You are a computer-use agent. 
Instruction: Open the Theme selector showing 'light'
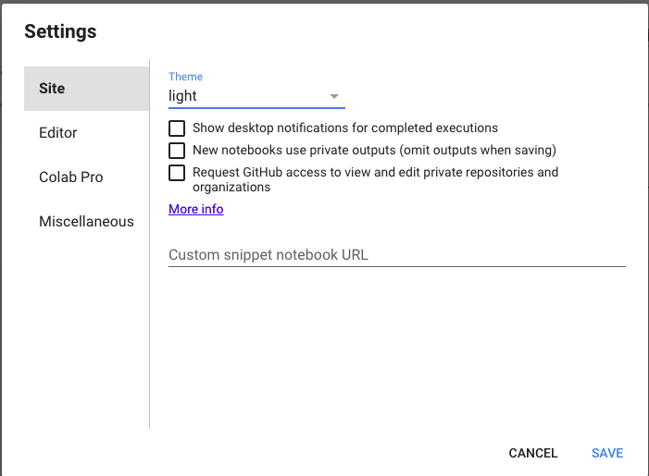point(256,96)
